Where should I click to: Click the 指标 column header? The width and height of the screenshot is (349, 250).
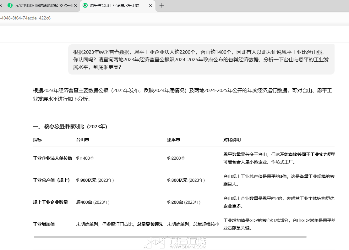point(37,140)
